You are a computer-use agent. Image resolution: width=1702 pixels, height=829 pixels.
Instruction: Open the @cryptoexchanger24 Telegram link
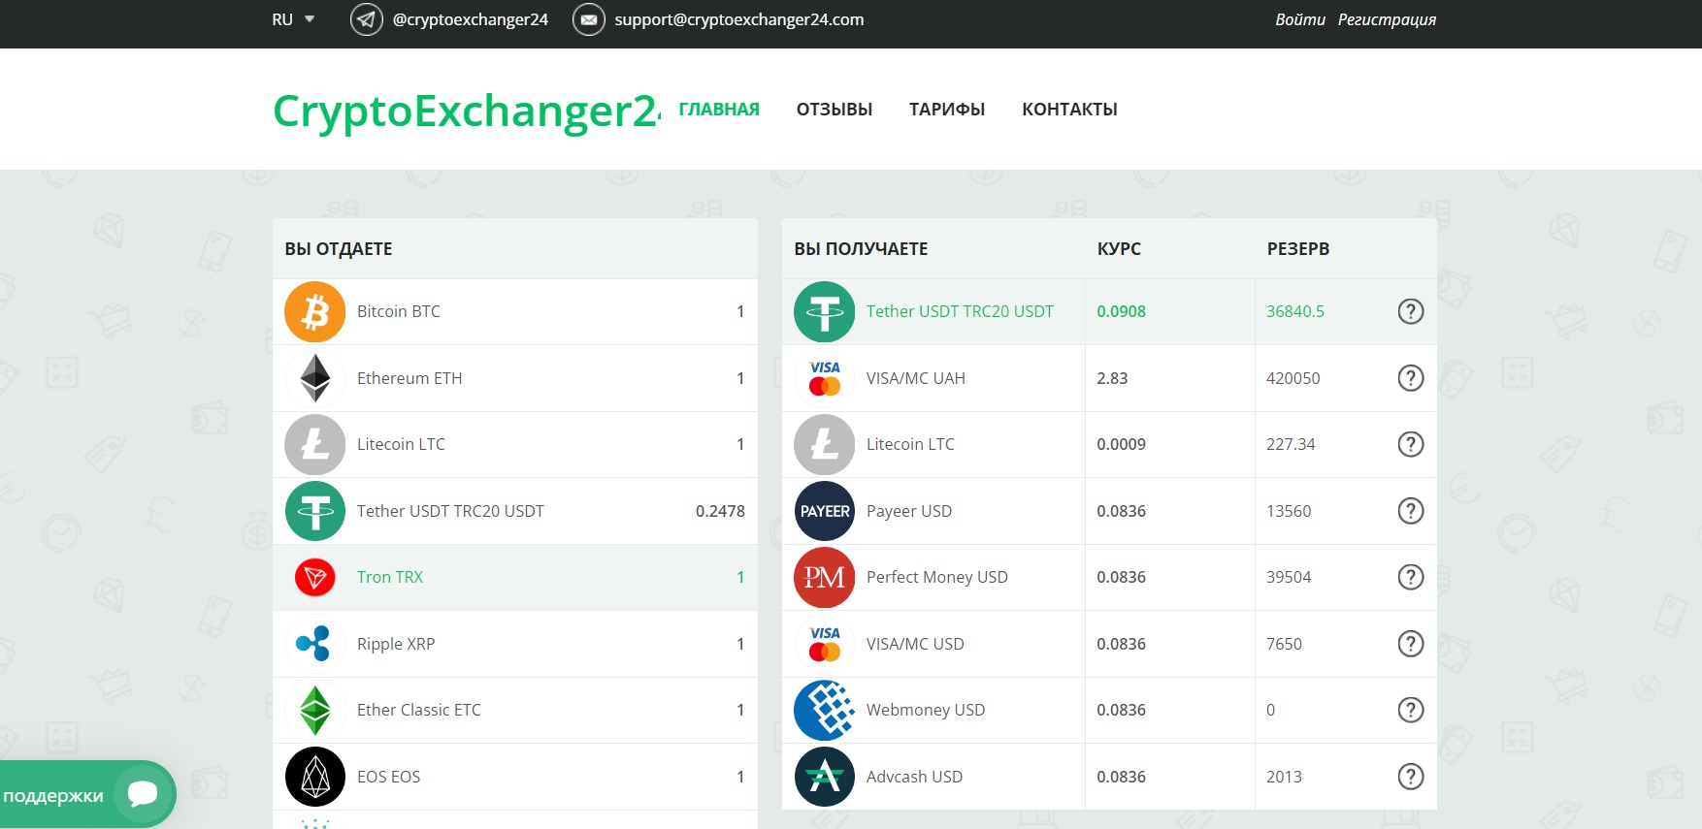click(x=471, y=19)
